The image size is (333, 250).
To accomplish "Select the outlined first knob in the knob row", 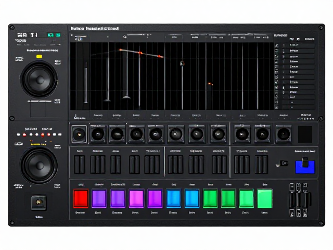I will coord(79,134).
